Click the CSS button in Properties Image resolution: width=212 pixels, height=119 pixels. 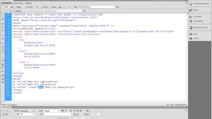pos(6,114)
